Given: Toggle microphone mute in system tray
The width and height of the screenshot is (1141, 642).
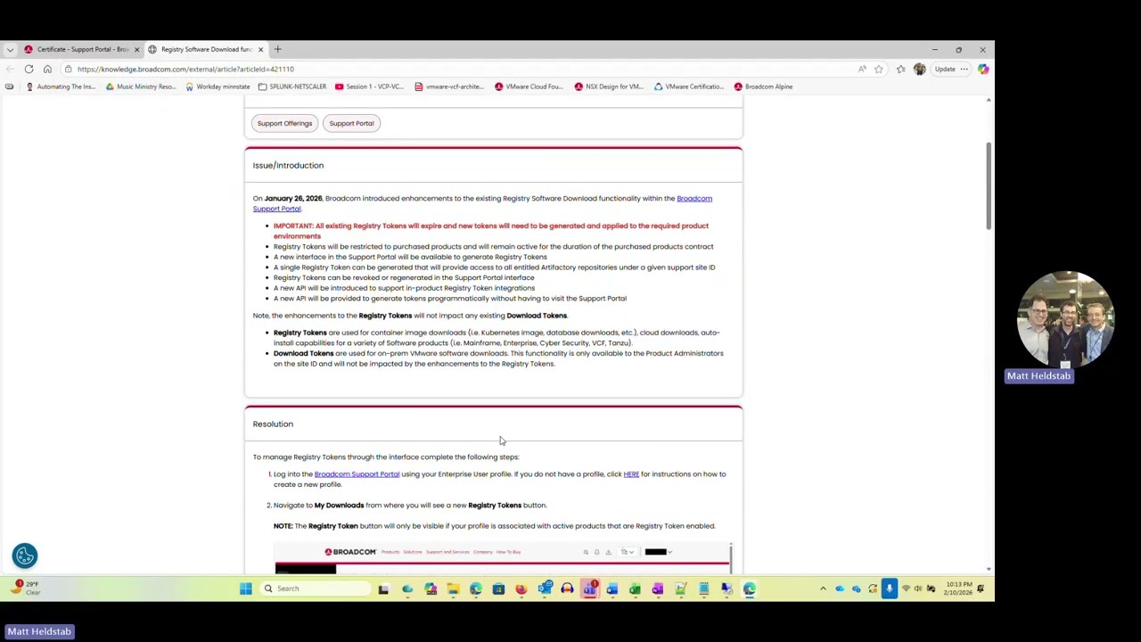Looking at the screenshot, I should click(889, 588).
